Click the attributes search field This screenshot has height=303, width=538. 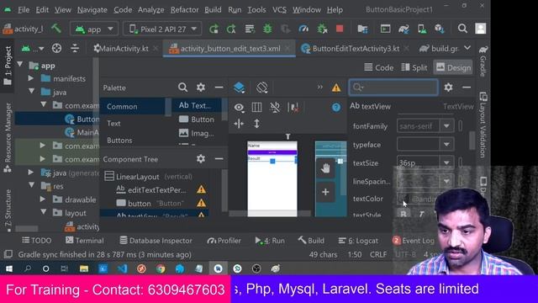point(393,88)
